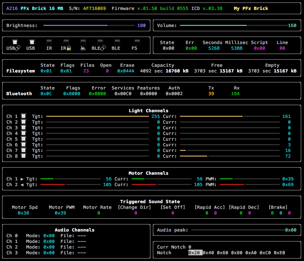Viewport: 304px width, 261px height.
Task: Click Light Ch 8 current level bar
Action: (230, 156)
